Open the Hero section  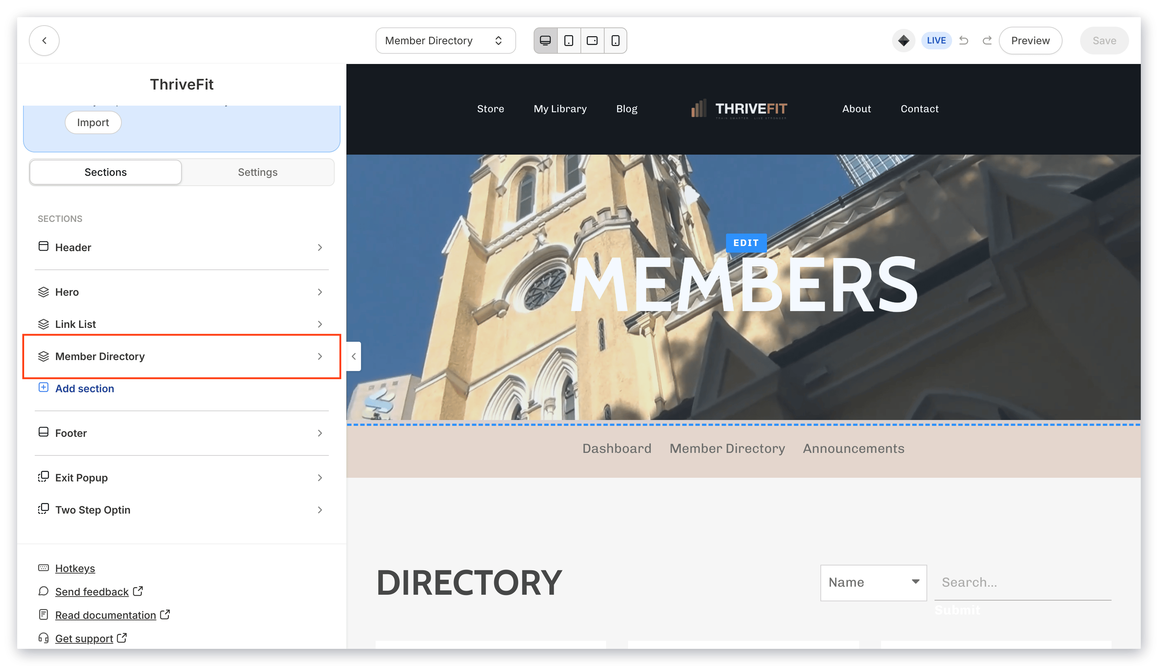coord(181,292)
